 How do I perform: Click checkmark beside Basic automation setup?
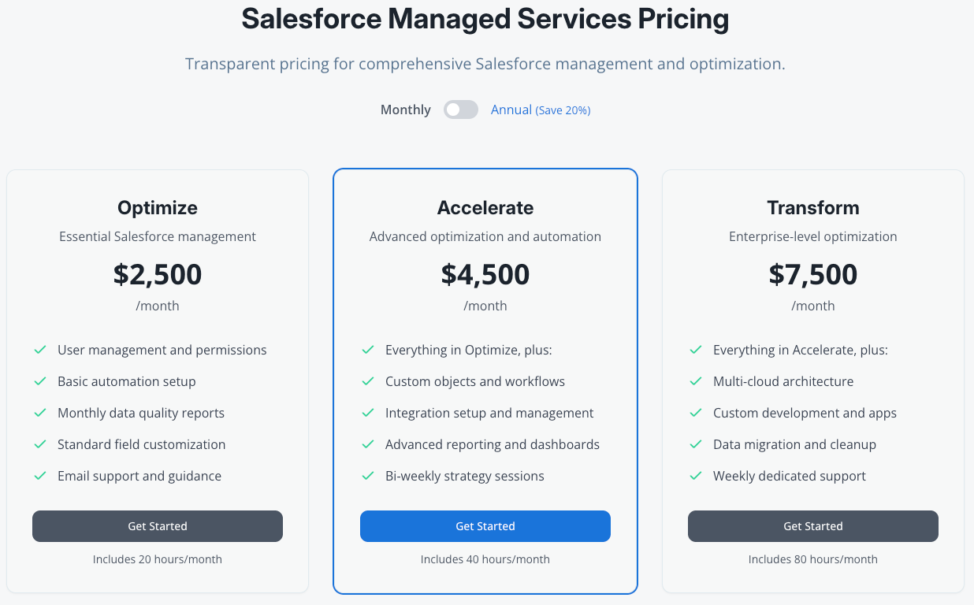tap(40, 381)
